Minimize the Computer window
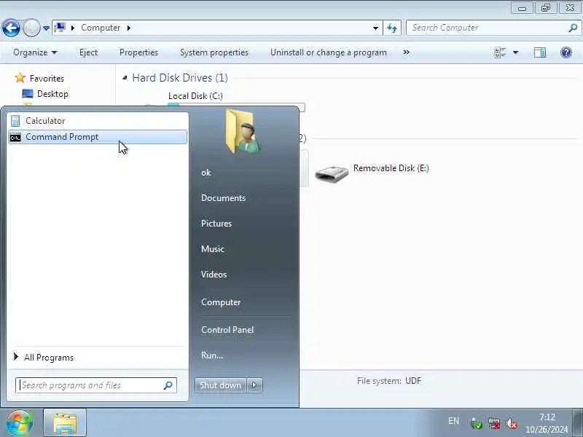583x437 pixels. click(x=522, y=8)
